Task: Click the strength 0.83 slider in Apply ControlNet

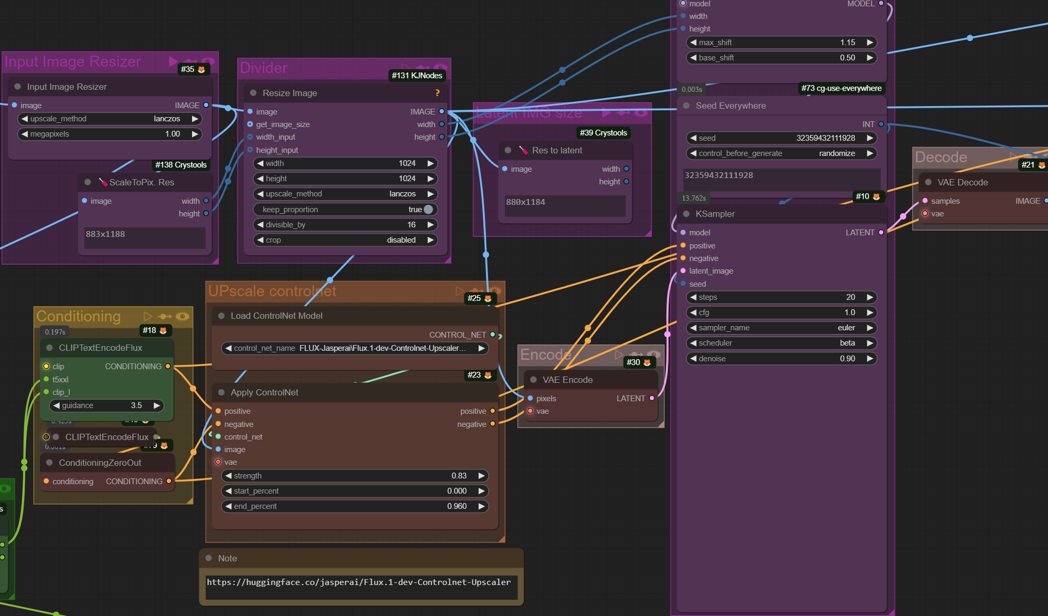Action: [355, 476]
